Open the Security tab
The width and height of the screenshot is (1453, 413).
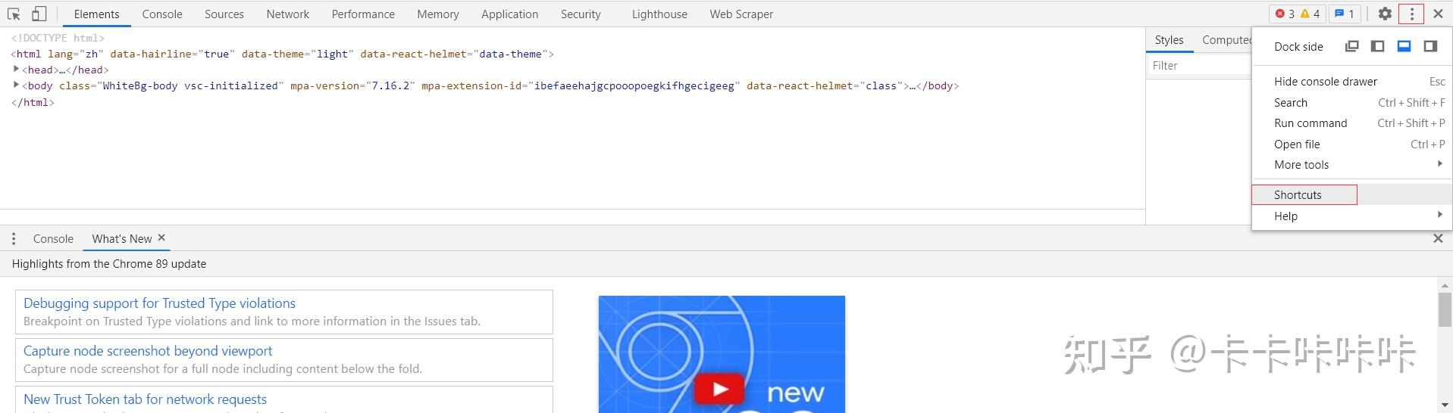pyautogui.click(x=581, y=14)
